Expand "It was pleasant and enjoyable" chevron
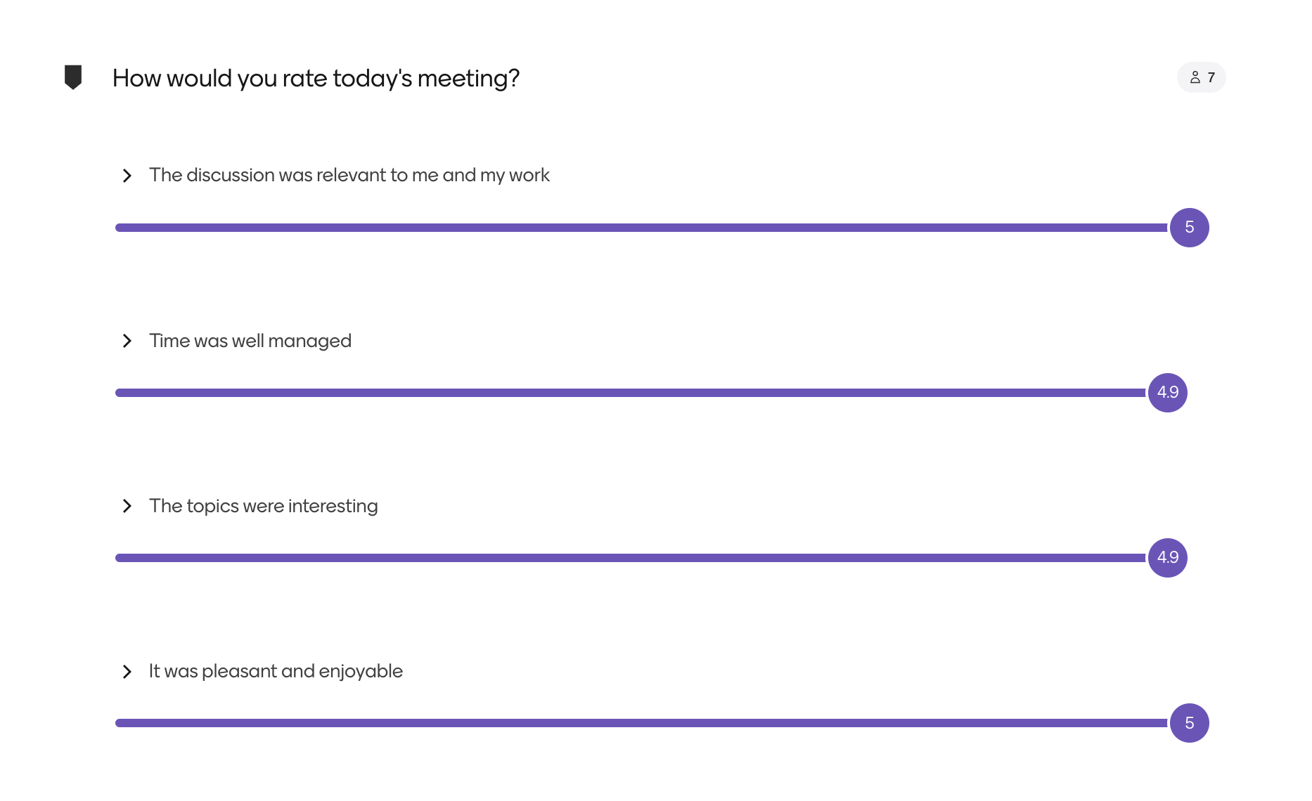This screenshot has height=801, width=1312. (x=127, y=672)
